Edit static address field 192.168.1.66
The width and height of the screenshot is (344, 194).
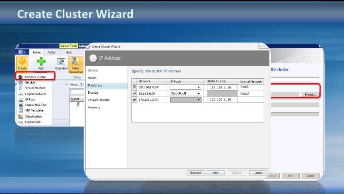tap(222, 87)
